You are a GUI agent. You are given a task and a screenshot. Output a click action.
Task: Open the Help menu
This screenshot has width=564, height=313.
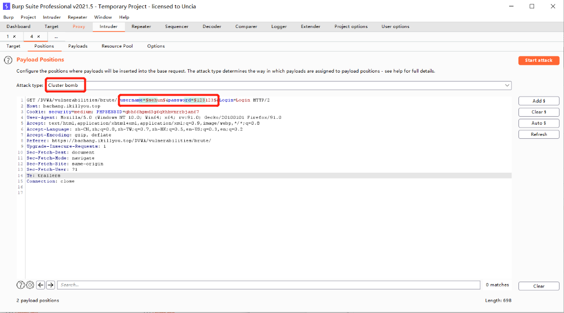click(124, 17)
